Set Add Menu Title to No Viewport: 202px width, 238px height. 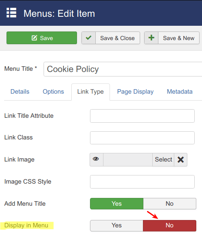170,204
